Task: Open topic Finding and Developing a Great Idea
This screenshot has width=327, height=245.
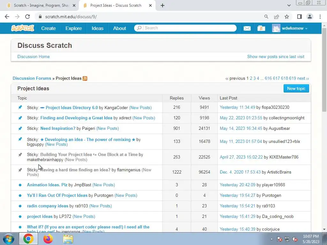Action: click(x=76, y=118)
